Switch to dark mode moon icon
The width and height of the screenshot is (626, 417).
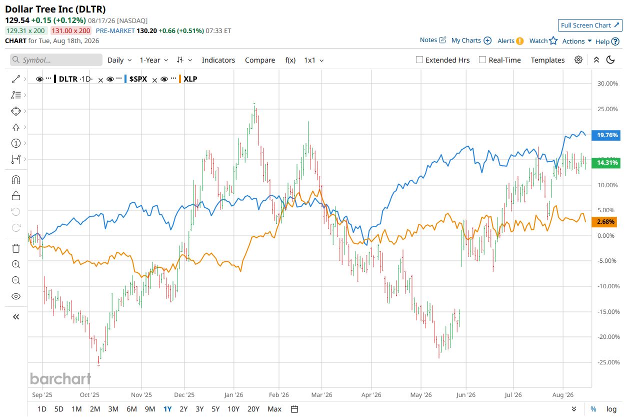point(610,60)
